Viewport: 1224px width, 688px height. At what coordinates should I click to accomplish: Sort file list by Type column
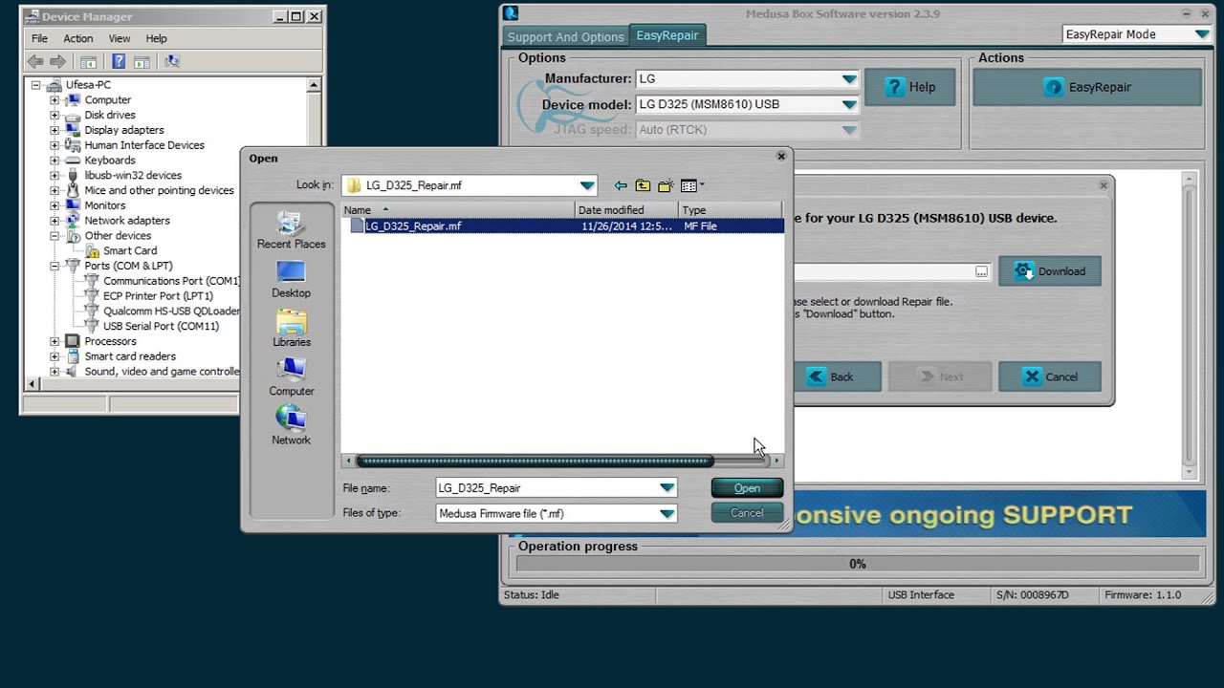[731, 210]
